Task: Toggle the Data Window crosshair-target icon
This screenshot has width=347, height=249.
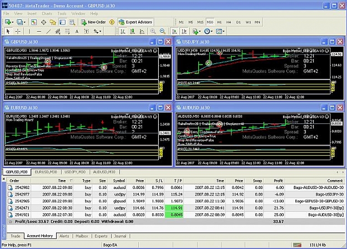Action: tap(44, 22)
